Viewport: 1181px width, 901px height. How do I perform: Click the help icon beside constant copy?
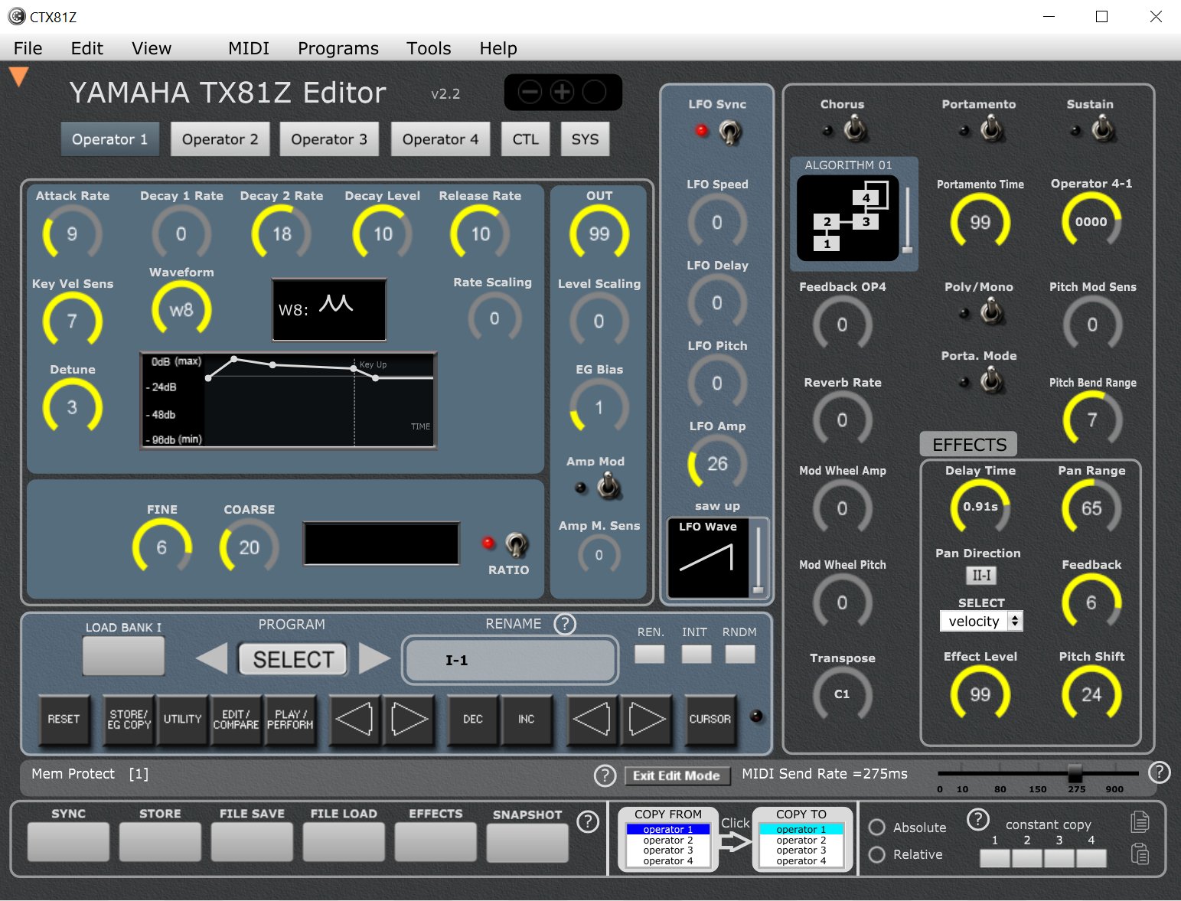click(978, 820)
